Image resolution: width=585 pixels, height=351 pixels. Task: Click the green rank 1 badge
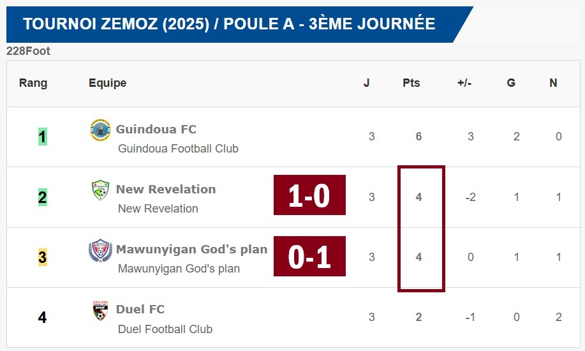(x=42, y=137)
